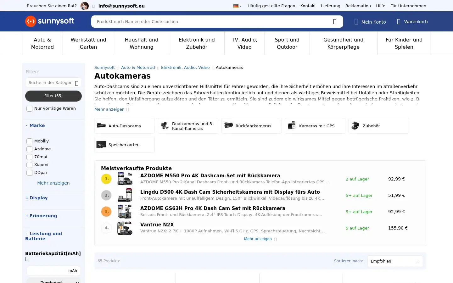Image resolution: width=453 pixels, height=283 pixels.
Task: Click the sunnysoft logo
Action: coord(50,21)
